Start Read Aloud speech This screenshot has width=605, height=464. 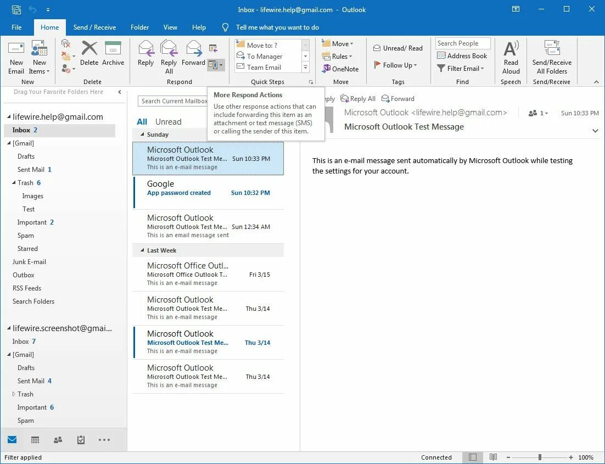(511, 58)
